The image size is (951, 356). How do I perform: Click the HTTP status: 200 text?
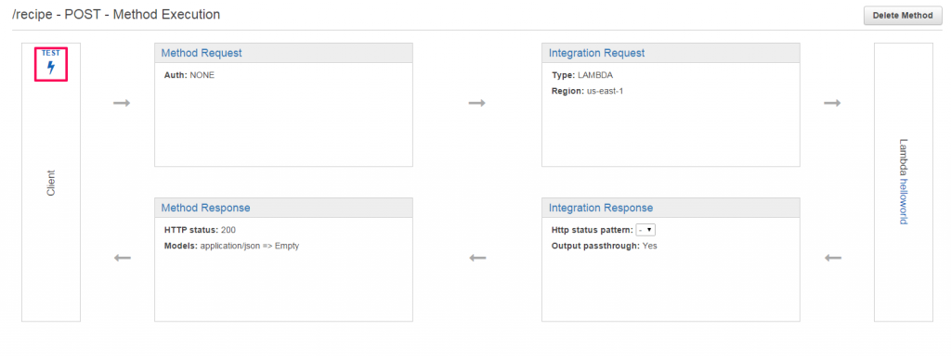200,230
